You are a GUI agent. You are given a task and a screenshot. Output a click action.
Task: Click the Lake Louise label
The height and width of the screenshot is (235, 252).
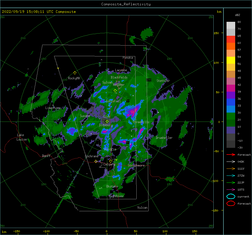tap(22, 137)
